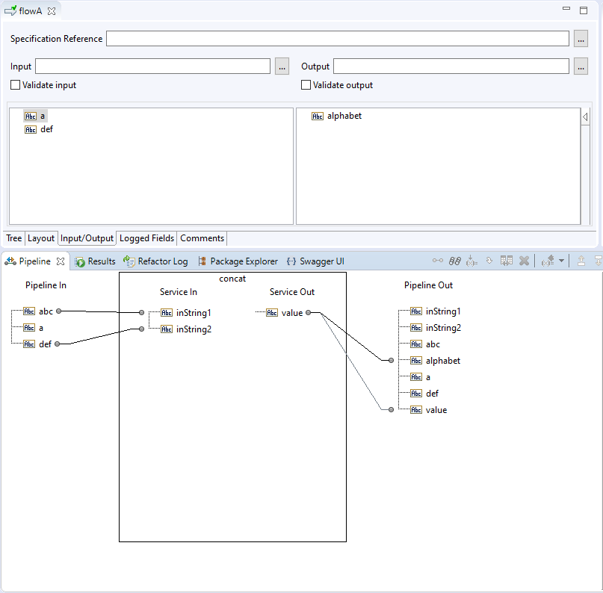This screenshot has height=593, width=603.
Task: Enable the Validate input checkbox
Action: [16, 85]
